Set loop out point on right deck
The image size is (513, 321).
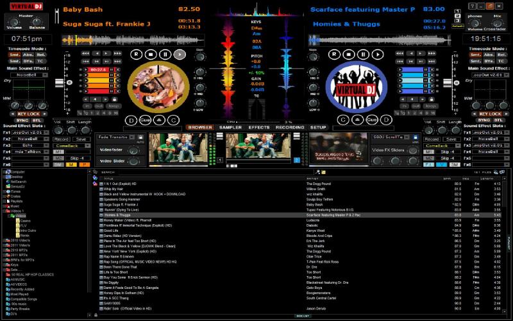pyautogui.click(x=416, y=106)
